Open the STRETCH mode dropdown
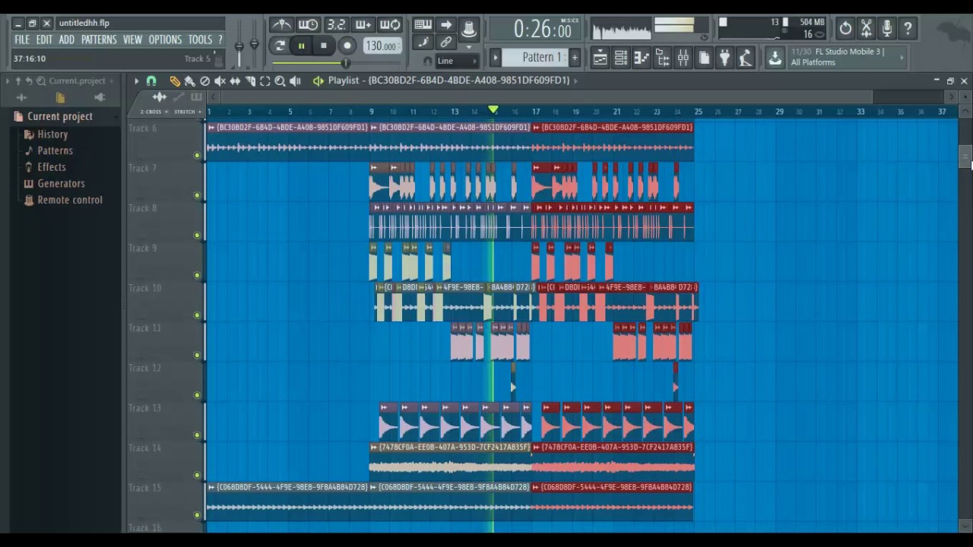The height and width of the screenshot is (547, 973). (x=187, y=112)
